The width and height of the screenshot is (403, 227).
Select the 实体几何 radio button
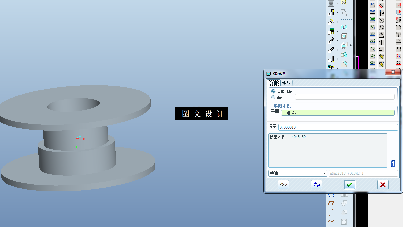pos(273,91)
